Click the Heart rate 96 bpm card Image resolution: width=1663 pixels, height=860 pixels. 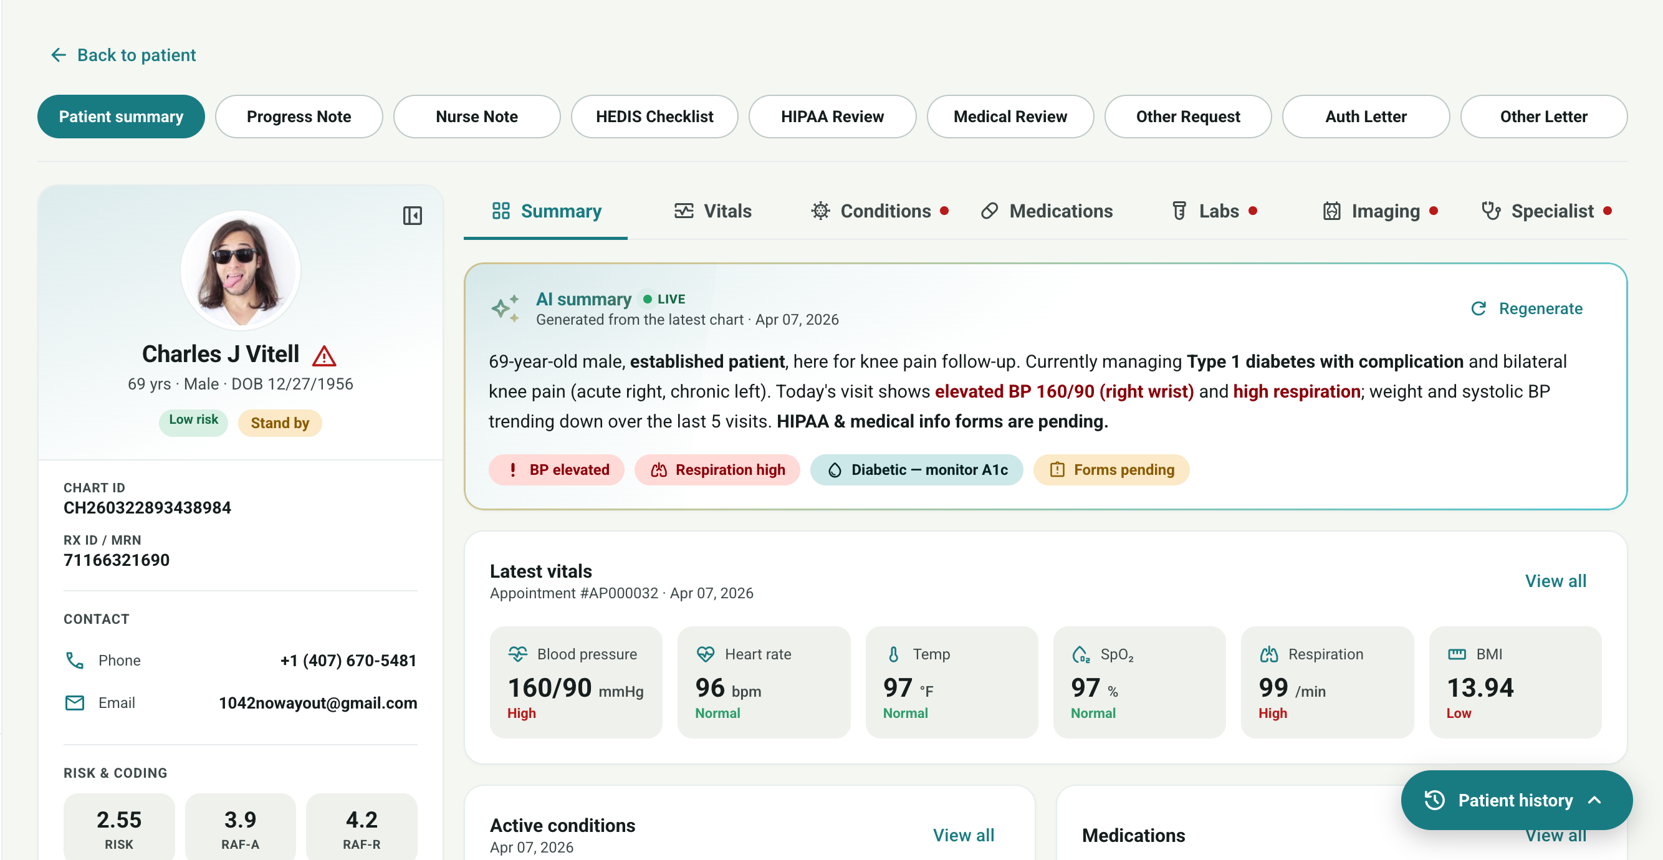(x=764, y=682)
